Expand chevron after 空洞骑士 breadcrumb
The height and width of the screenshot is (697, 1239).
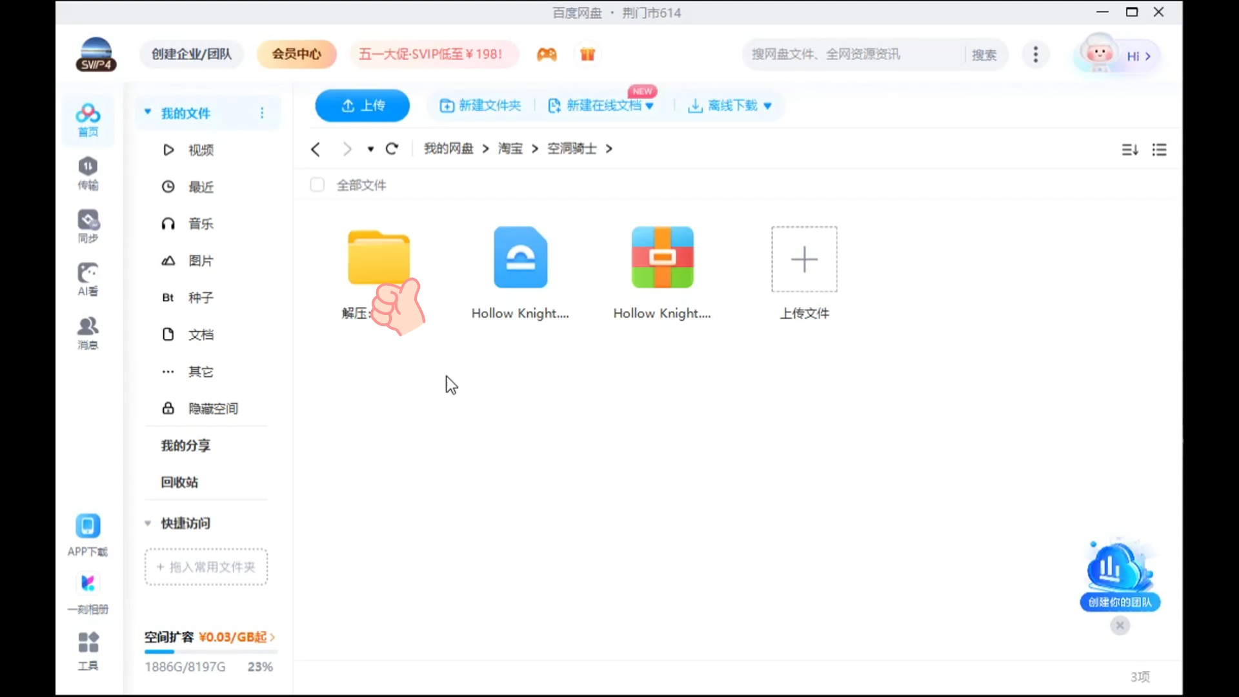click(x=609, y=149)
